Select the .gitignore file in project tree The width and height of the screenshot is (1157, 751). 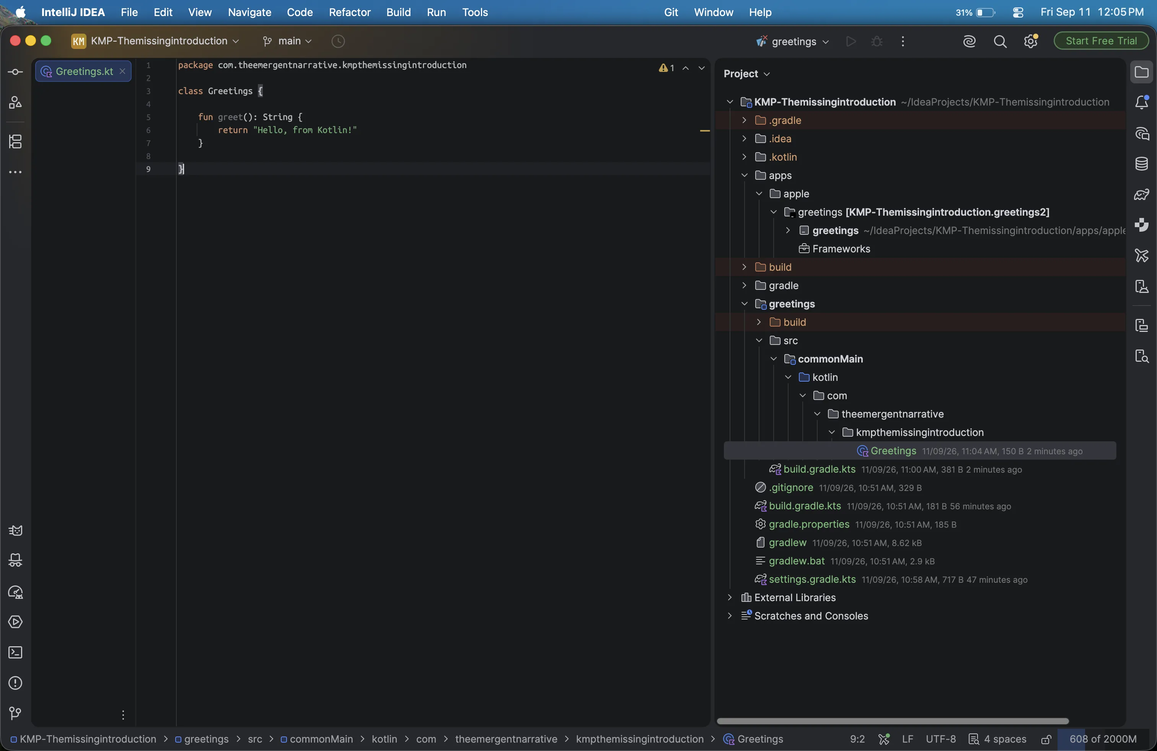click(x=791, y=487)
